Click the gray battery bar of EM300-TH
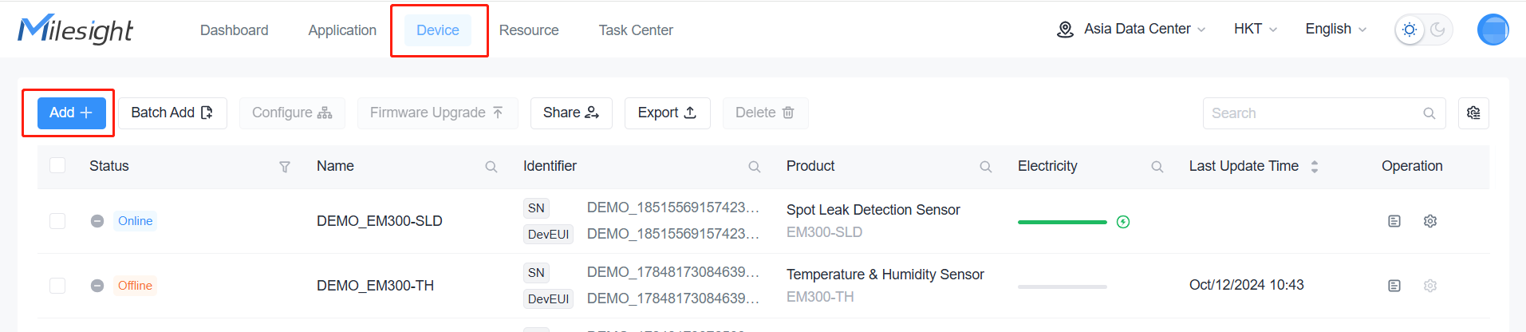This screenshot has width=1526, height=332. point(1063,287)
